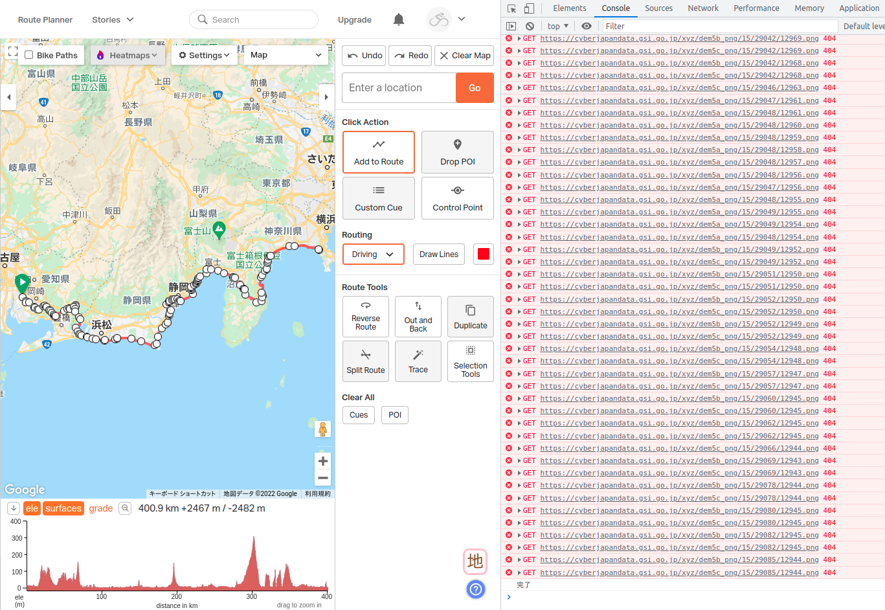
Task: Expand the profile menu chevron
Action: point(462,19)
